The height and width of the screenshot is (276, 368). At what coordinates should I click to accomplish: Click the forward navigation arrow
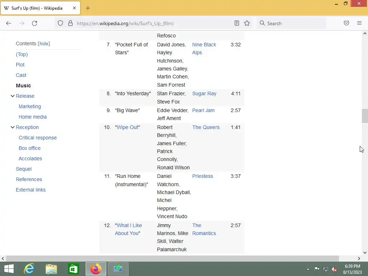[22, 23]
